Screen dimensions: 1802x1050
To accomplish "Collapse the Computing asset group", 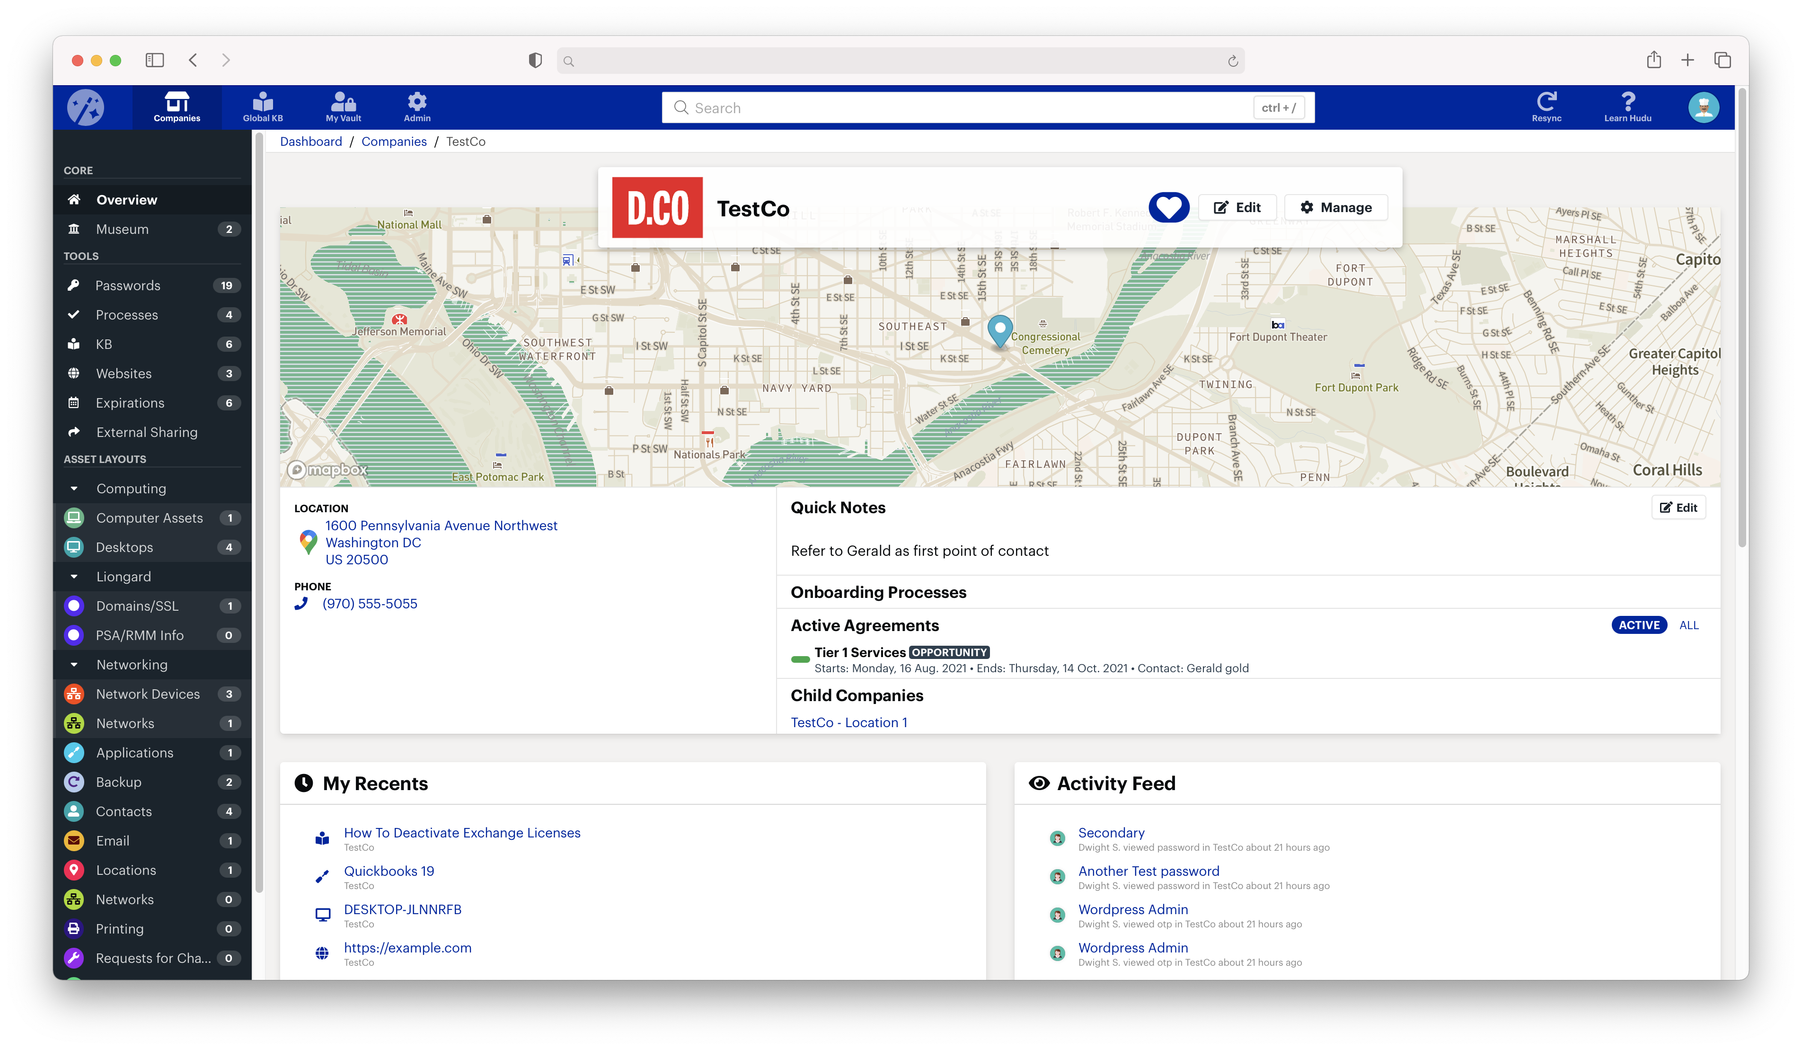I will point(74,489).
